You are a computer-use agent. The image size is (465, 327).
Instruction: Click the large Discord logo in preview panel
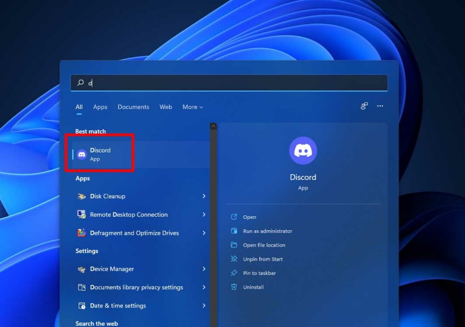click(303, 150)
